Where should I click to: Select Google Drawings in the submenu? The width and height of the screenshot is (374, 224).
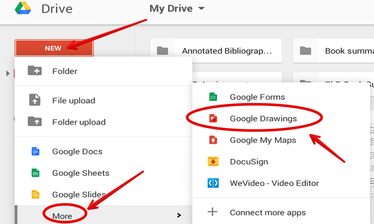(281, 119)
